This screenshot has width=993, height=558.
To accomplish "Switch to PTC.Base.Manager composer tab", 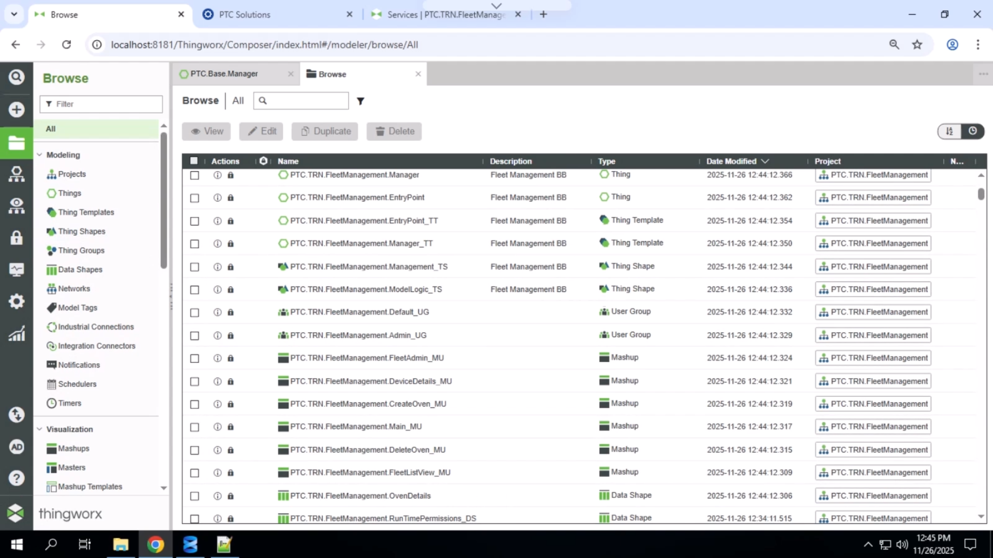I will (x=224, y=74).
